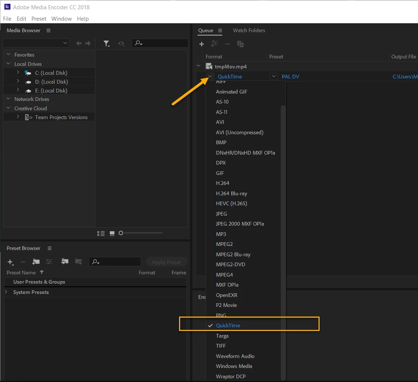Viewport: 418px width, 382px height.
Task: Open the Window menu
Action: (x=61, y=18)
